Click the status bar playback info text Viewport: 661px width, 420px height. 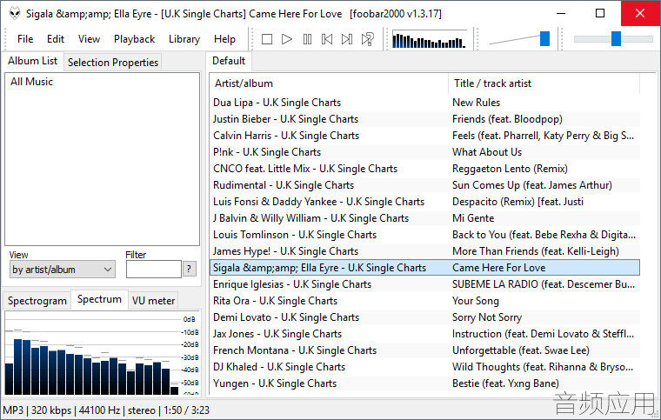tap(106, 410)
